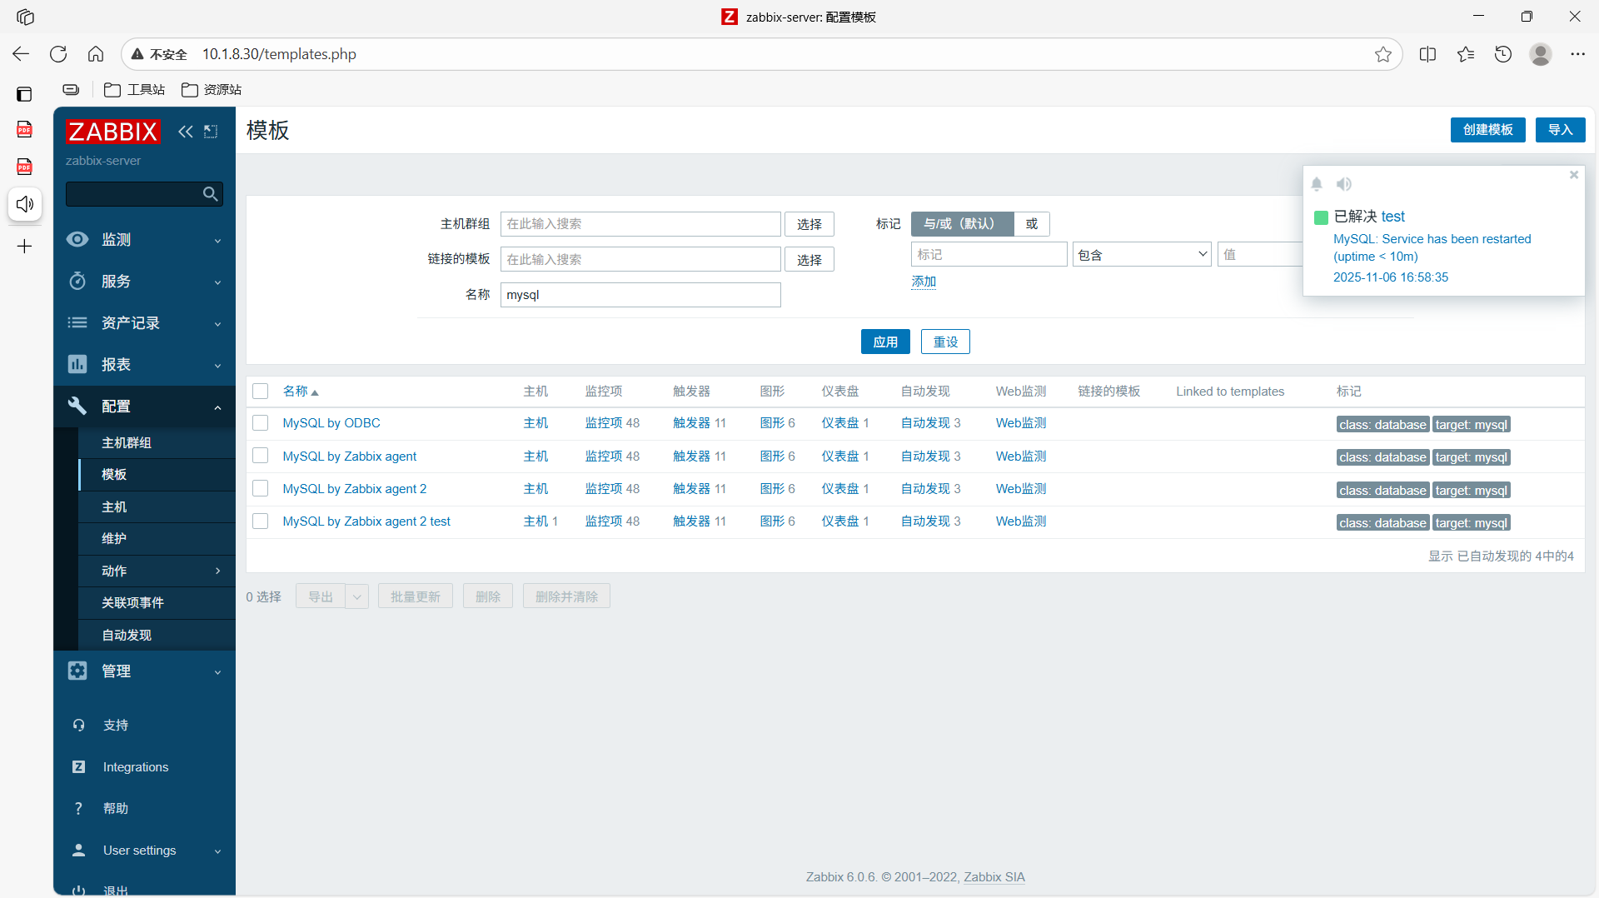Viewport: 1599px width, 898px height.
Task: Click the support headset icon
Action: [x=78, y=726]
